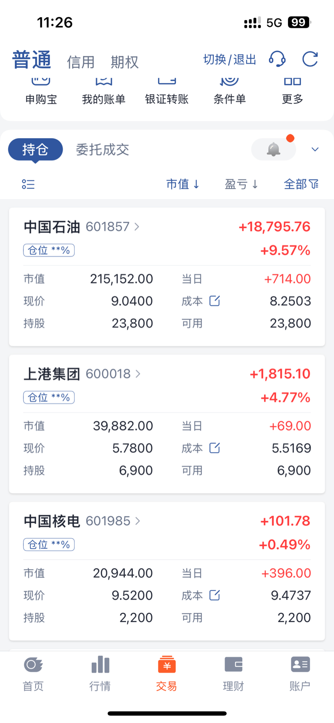Open customer service headset icon
334x723 pixels.
pyautogui.click(x=277, y=59)
